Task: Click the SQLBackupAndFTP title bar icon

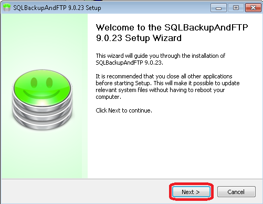Action: point(7,8)
